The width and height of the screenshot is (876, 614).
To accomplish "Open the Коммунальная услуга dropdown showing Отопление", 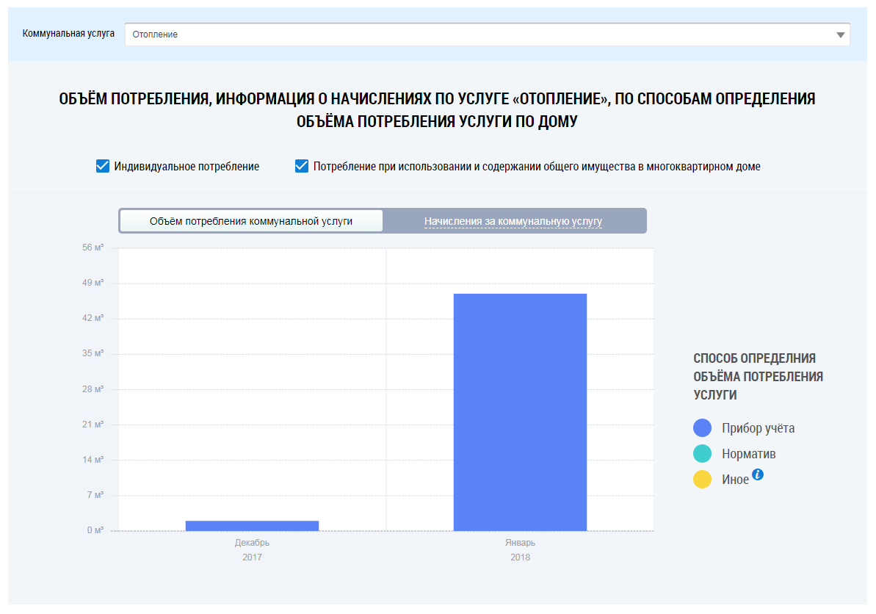I will 487,35.
